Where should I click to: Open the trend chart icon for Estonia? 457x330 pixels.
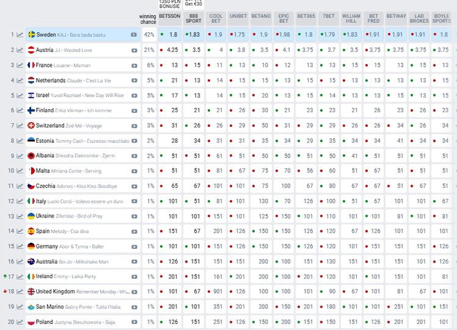20,141
